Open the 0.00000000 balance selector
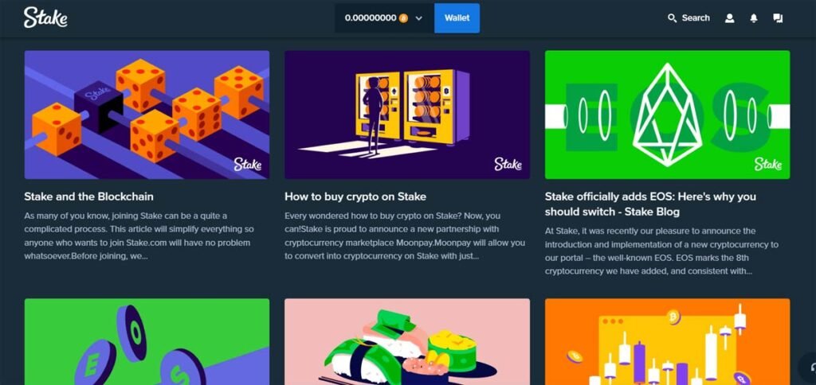The height and width of the screenshot is (385, 816). pos(384,18)
